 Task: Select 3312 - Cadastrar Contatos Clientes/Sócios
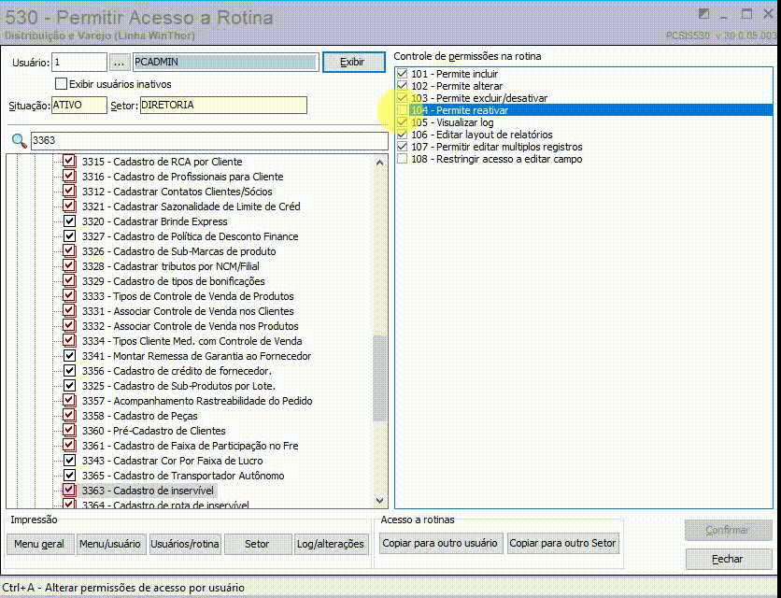(x=177, y=192)
